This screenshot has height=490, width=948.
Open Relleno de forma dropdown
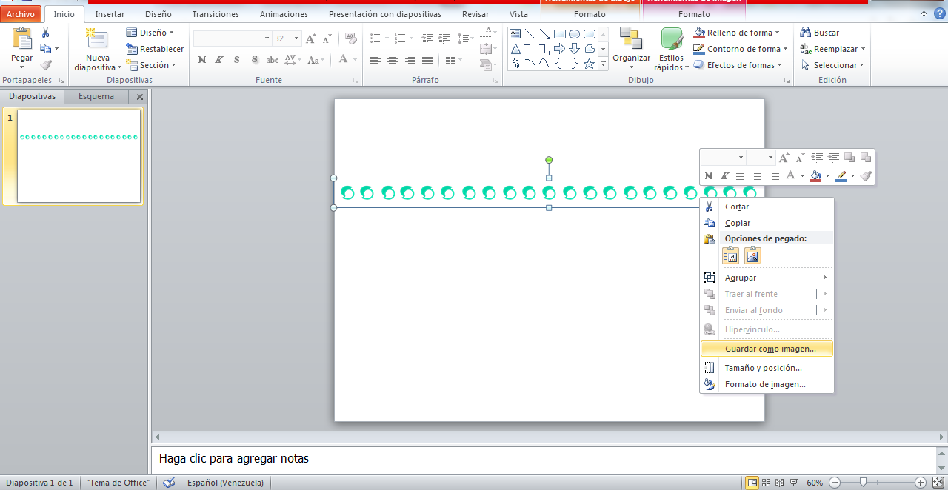pos(737,33)
